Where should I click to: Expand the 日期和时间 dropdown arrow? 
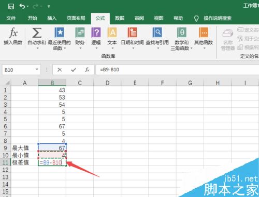[133, 48]
